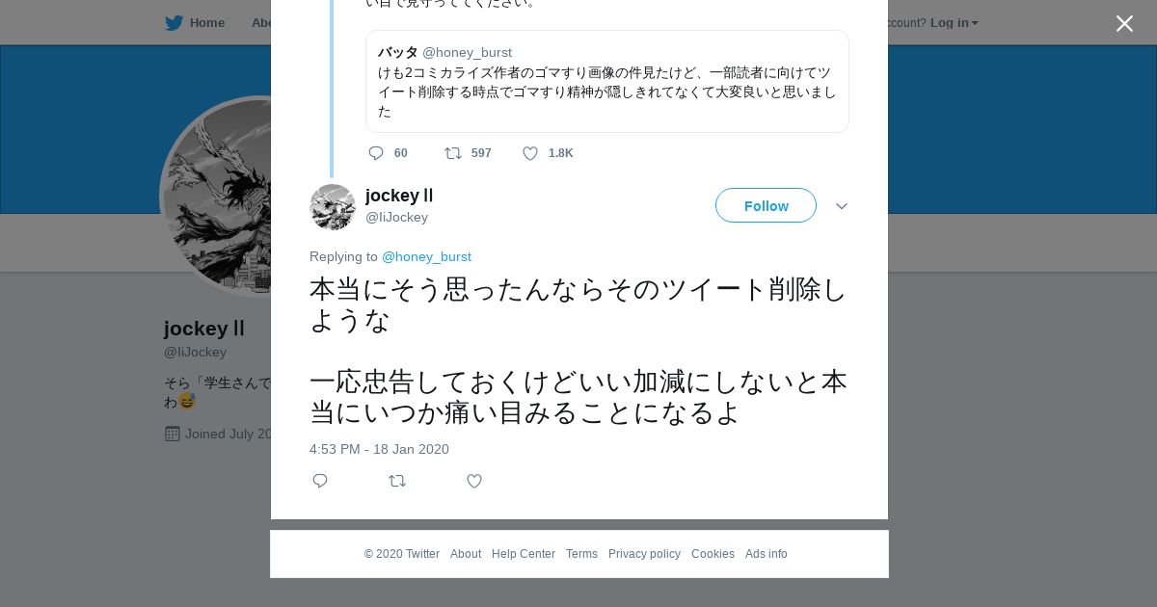The width and height of the screenshot is (1157, 607).
Task: Follow the jockey II account
Action: [766, 206]
